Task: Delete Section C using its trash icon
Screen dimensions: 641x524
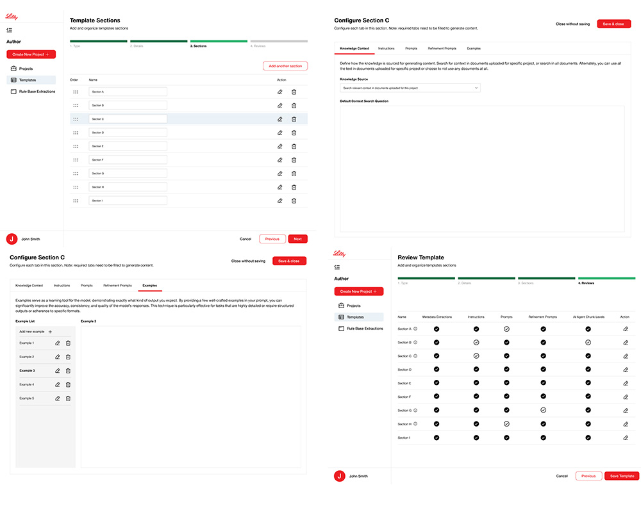Action: coord(294,119)
